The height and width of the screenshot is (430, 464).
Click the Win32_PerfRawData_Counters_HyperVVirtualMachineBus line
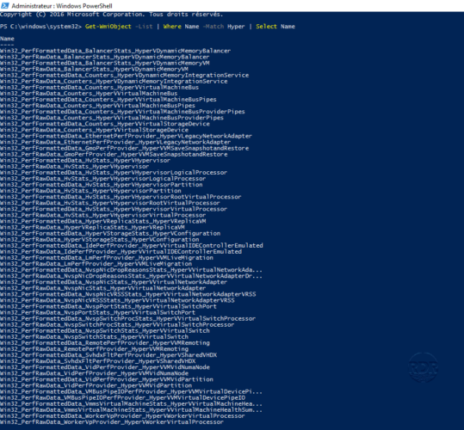tap(89, 94)
